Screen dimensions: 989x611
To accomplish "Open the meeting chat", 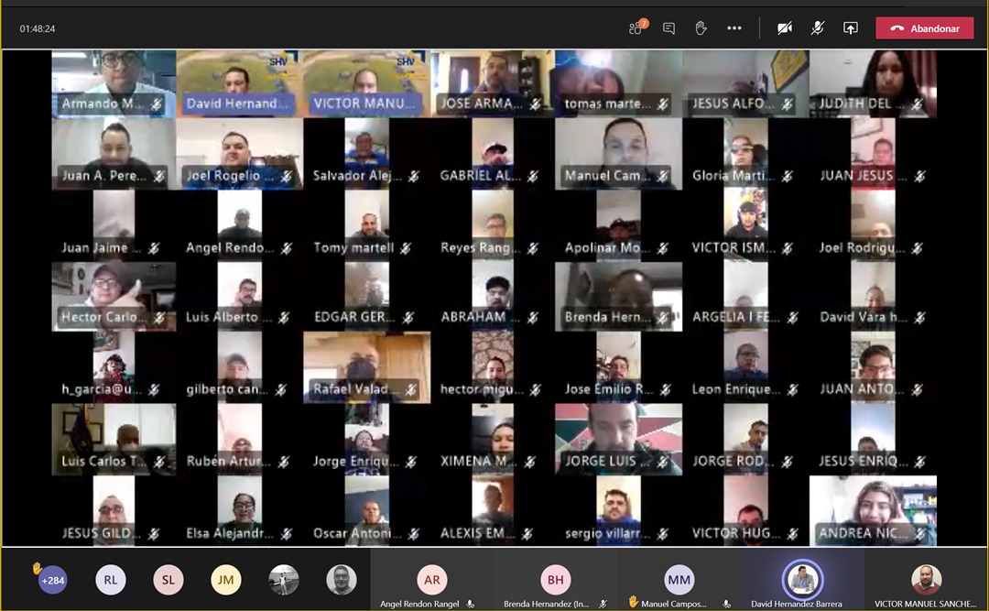I will pyautogui.click(x=668, y=28).
